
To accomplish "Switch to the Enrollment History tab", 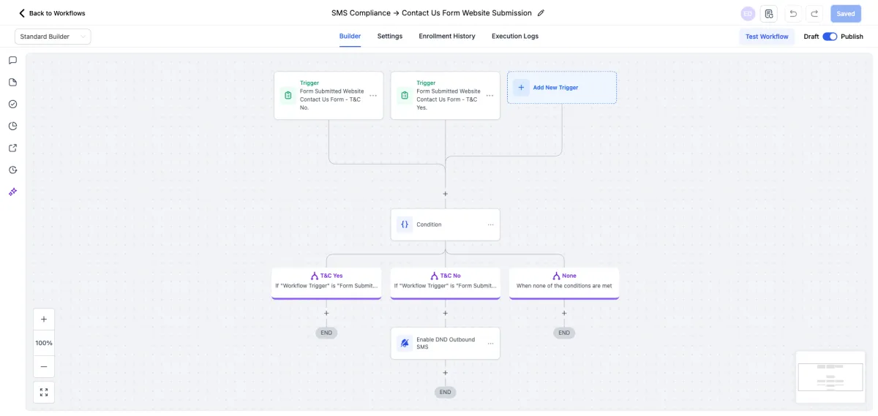I will [446, 37].
